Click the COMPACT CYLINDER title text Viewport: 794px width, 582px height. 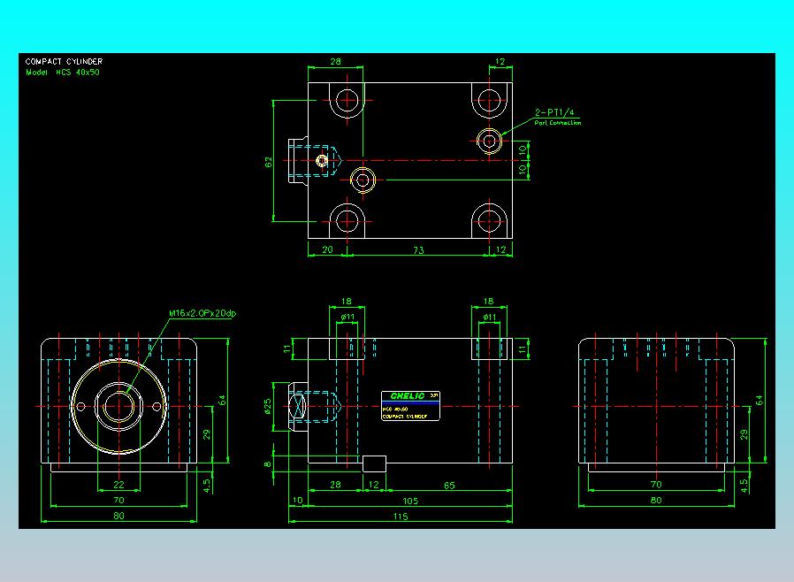click(64, 61)
